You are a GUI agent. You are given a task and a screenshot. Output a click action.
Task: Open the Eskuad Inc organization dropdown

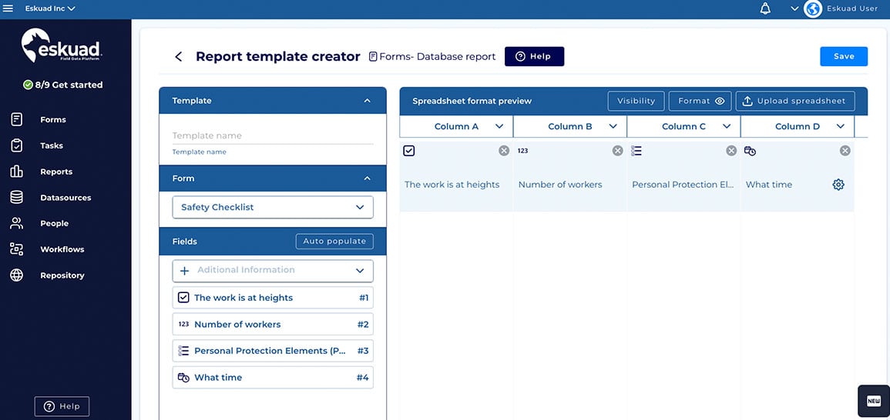click(50, 8)
